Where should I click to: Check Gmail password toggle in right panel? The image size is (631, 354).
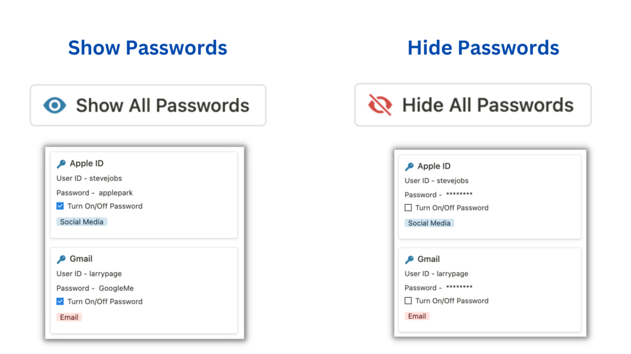click(408, 301)
